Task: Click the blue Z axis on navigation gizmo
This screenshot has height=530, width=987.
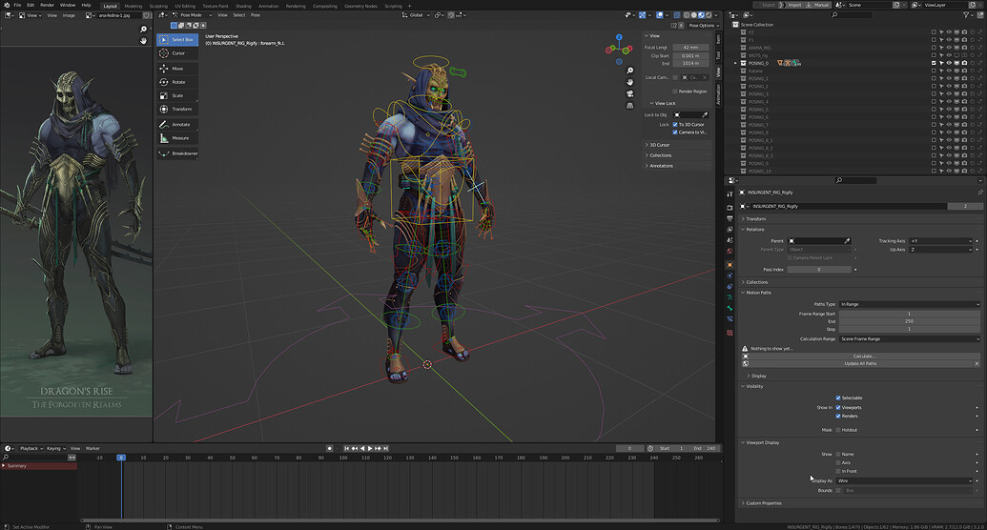Action: [x=619, y=37]
